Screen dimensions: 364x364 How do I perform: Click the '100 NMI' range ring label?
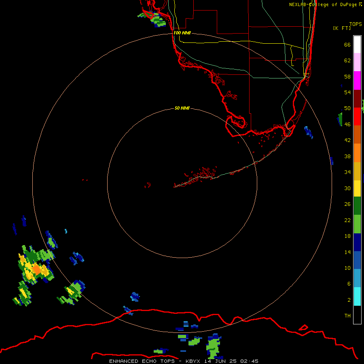coord(182,33)
